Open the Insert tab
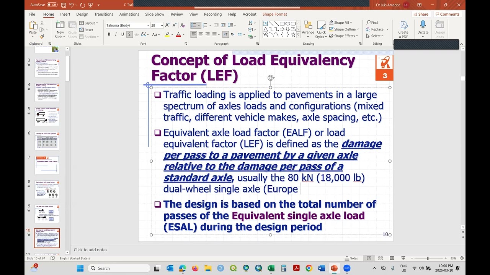490x275 pixels. coord(65,14)
